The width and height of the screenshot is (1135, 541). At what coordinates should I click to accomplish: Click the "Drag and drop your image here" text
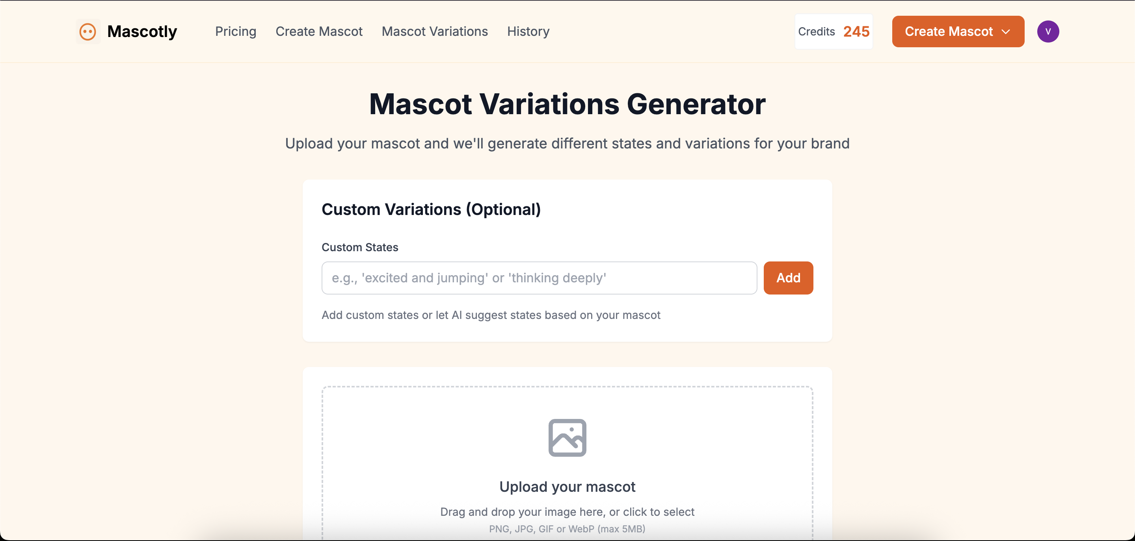[x=567, y=511]
